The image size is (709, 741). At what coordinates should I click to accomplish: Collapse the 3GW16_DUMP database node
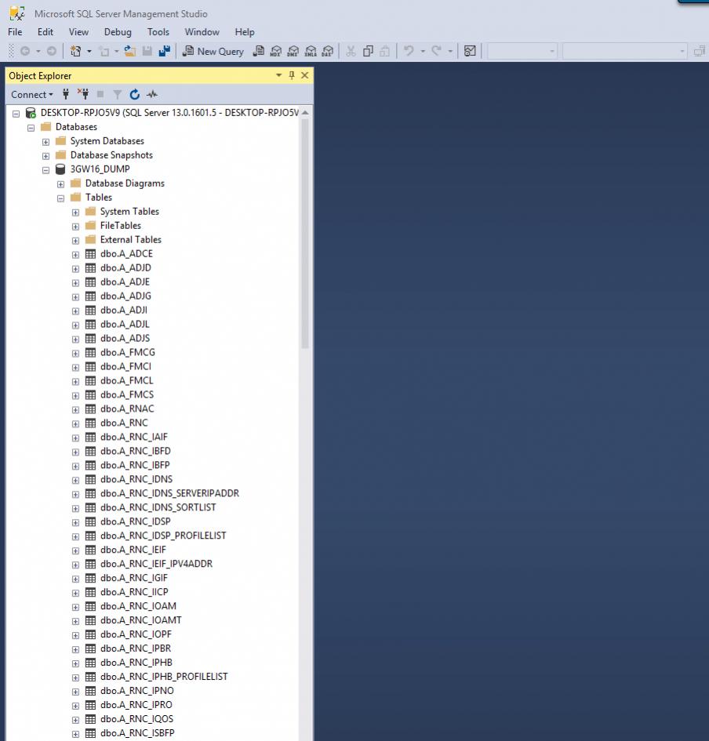45,170
